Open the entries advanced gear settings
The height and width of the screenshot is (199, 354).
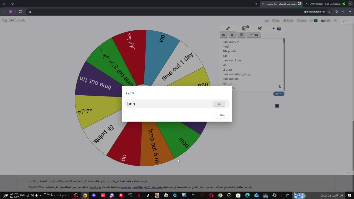point(241,35)
